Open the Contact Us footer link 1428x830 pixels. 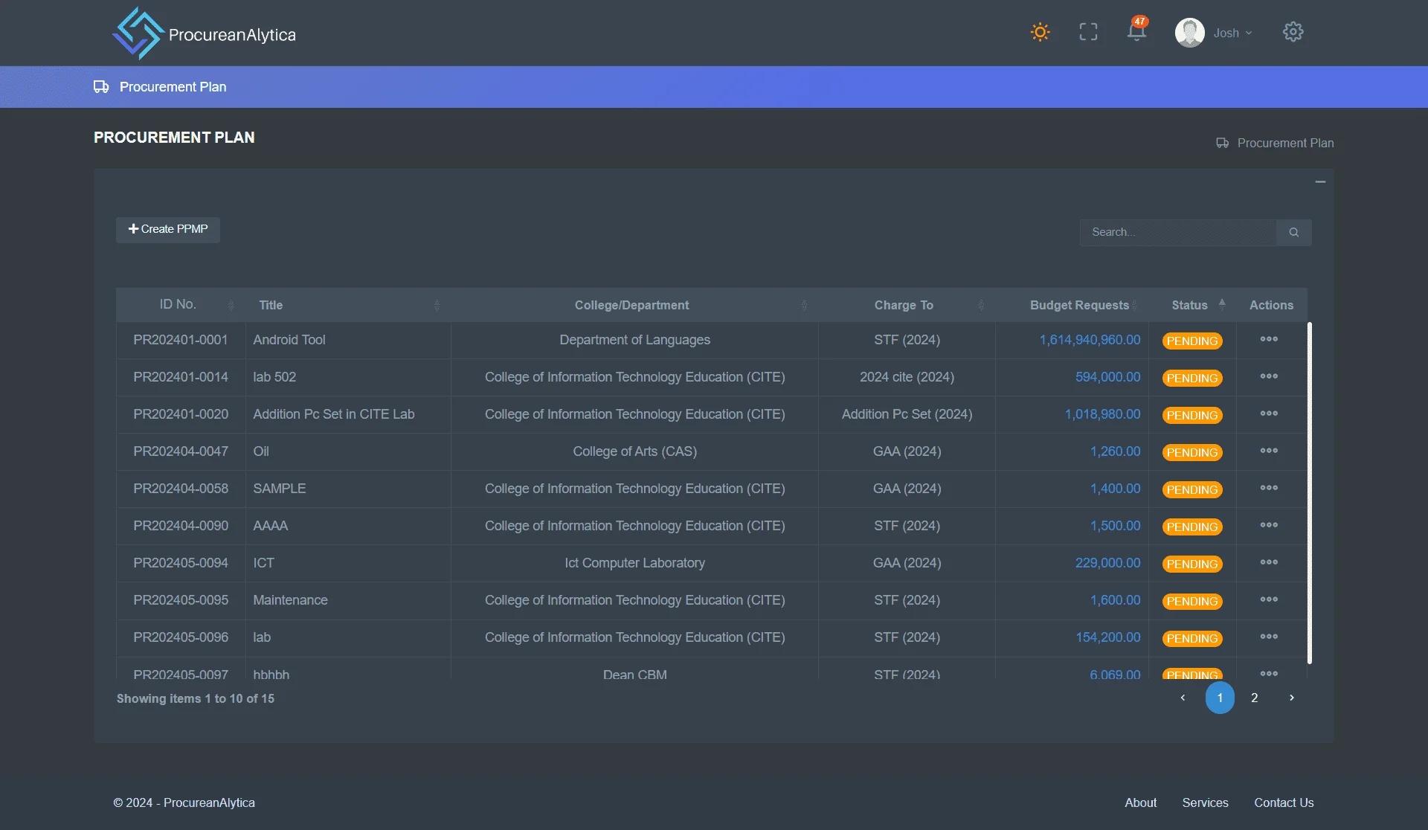[1284, 802]
